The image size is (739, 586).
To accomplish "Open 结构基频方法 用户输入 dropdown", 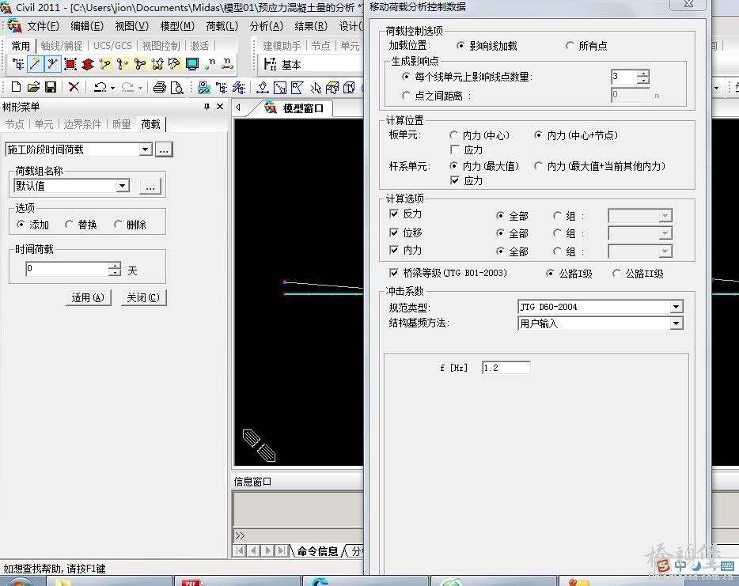I will point(676,323).
